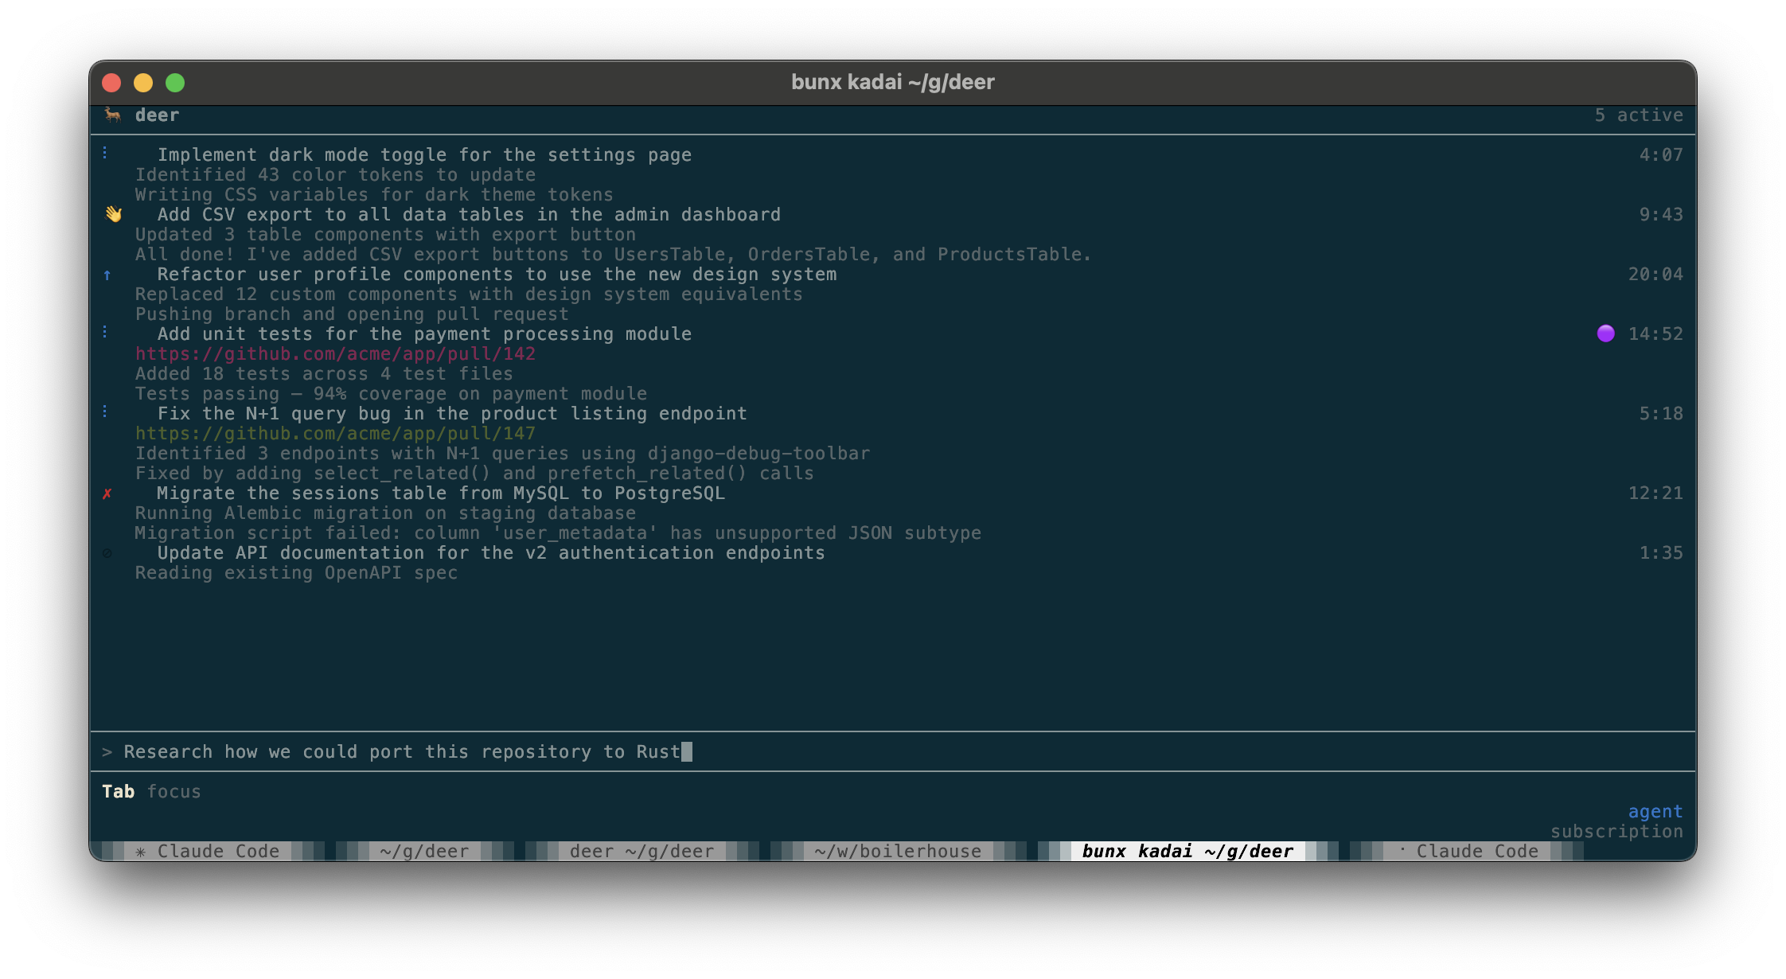Select the Migrate the sessions table task
This screenshot has width=1786, height=979.
coord(440,493)
